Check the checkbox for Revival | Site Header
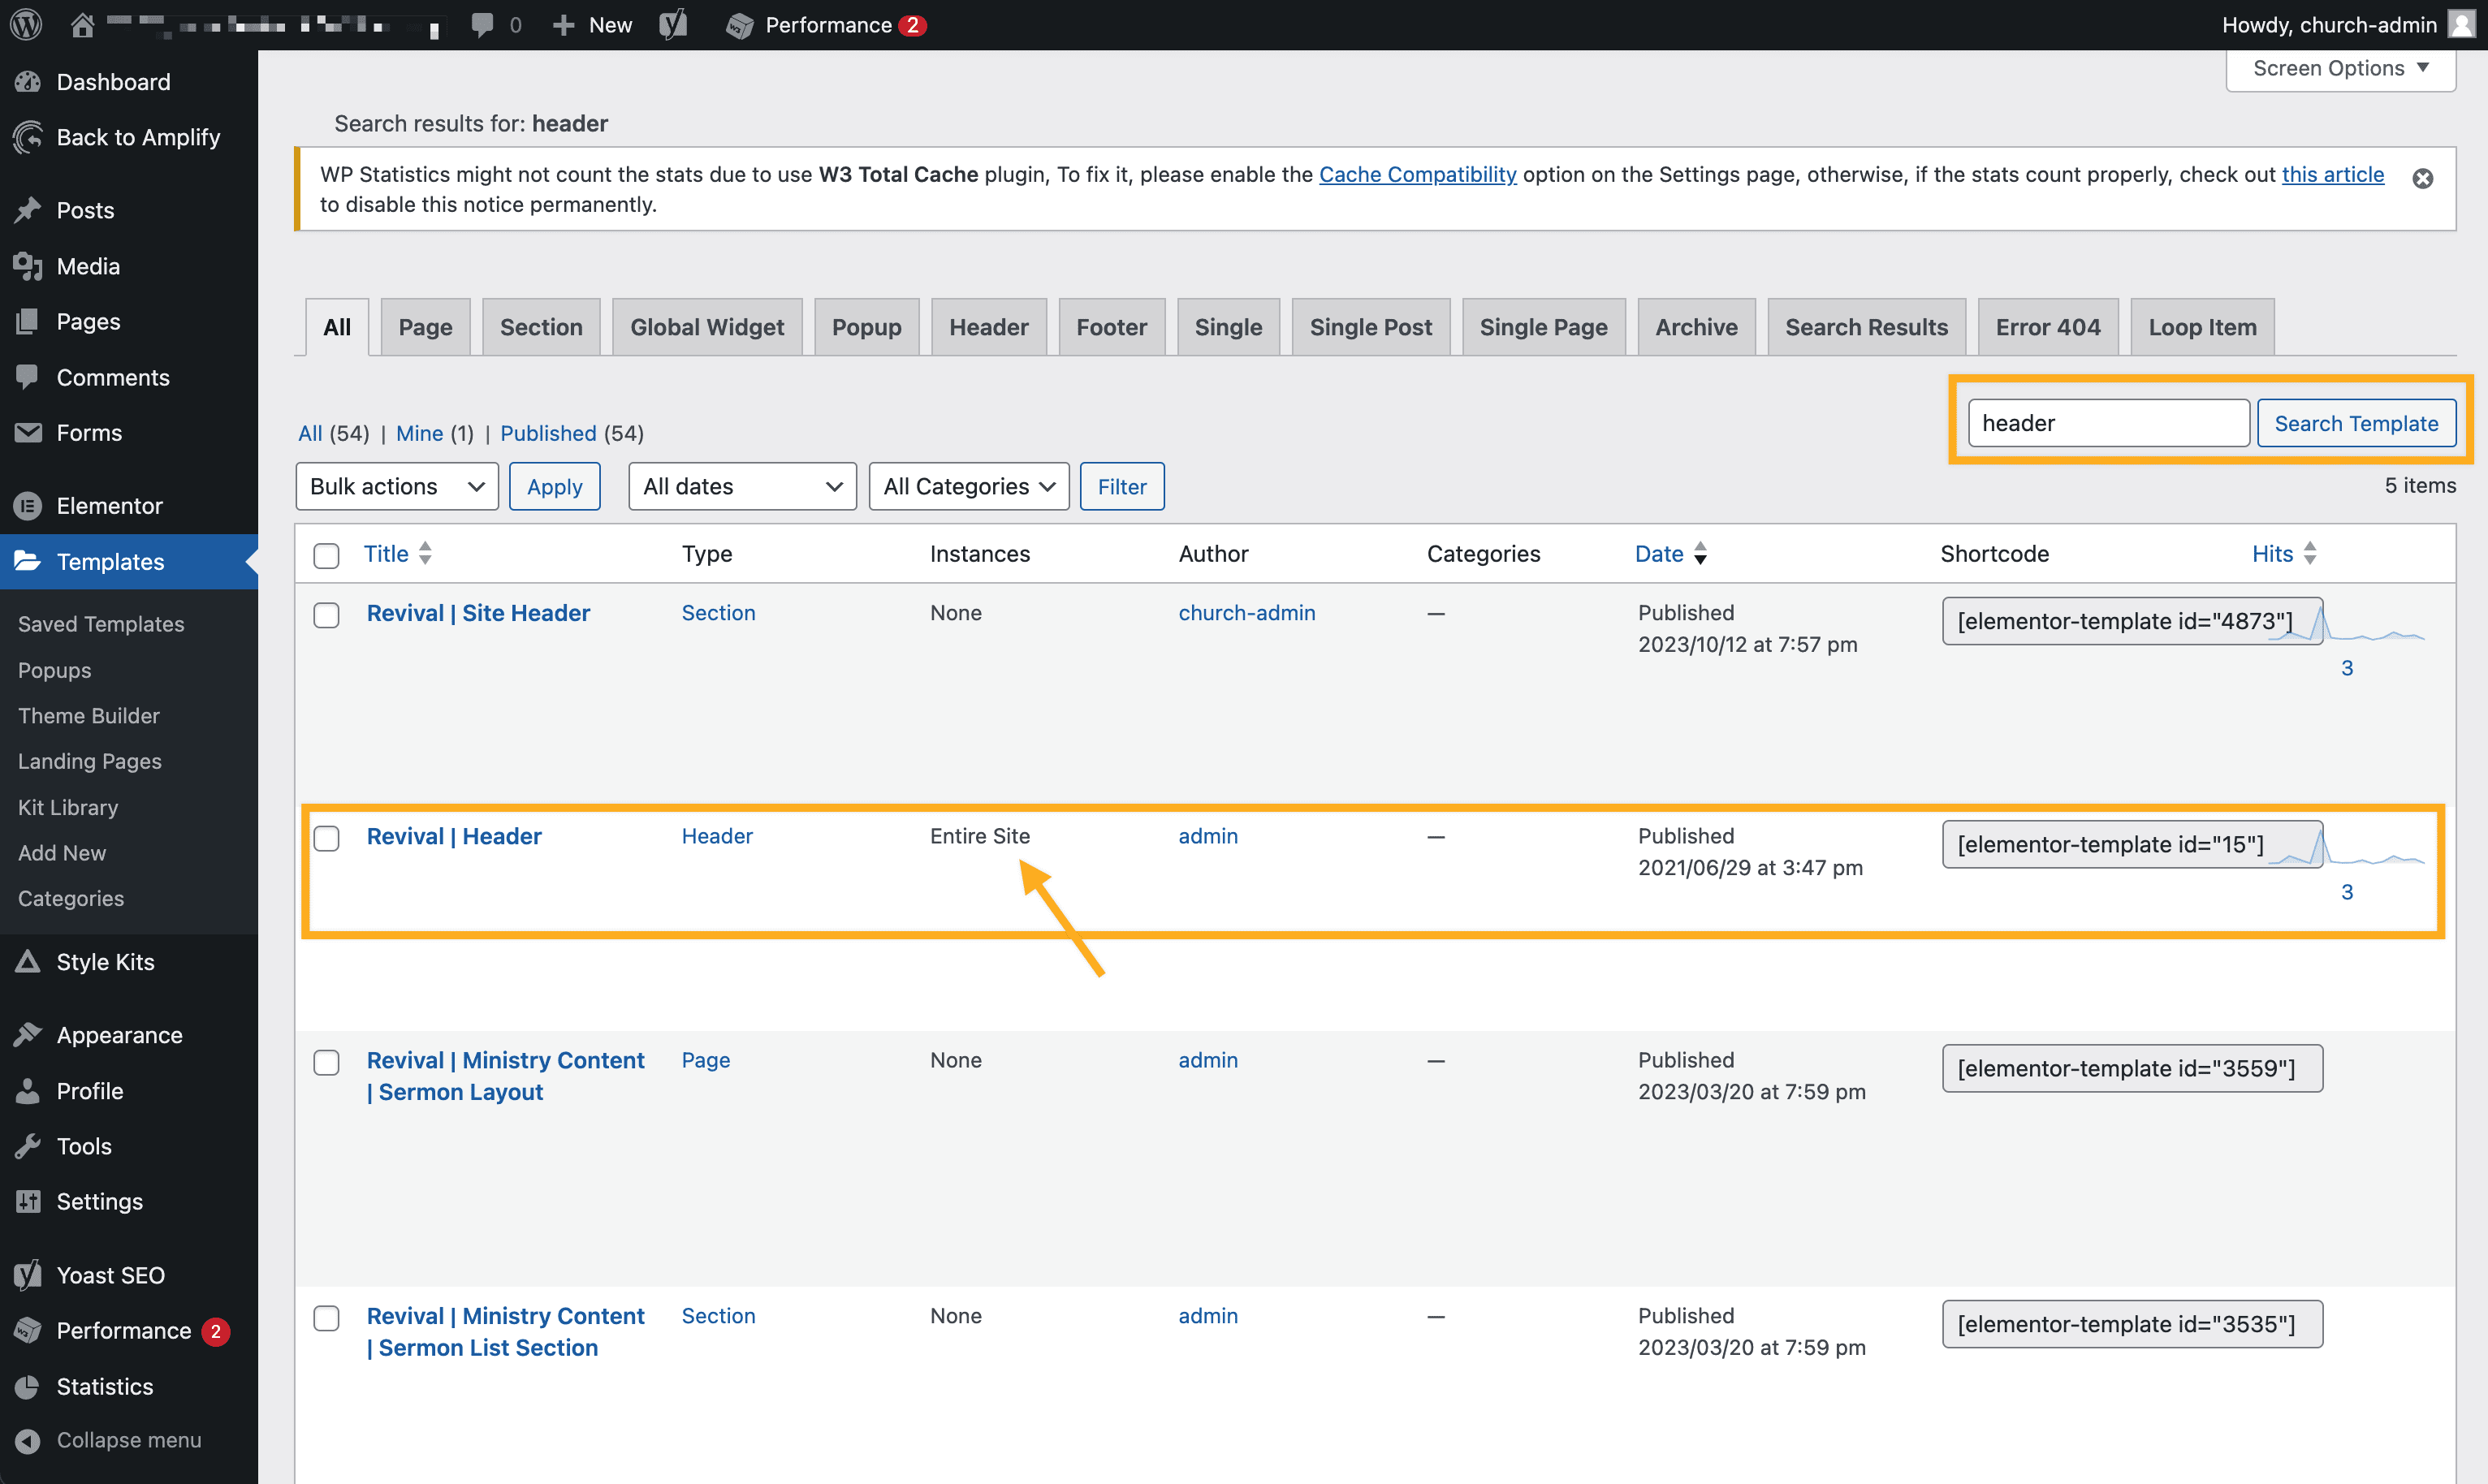2488x1484 pixels. click(x=326, y=615)
